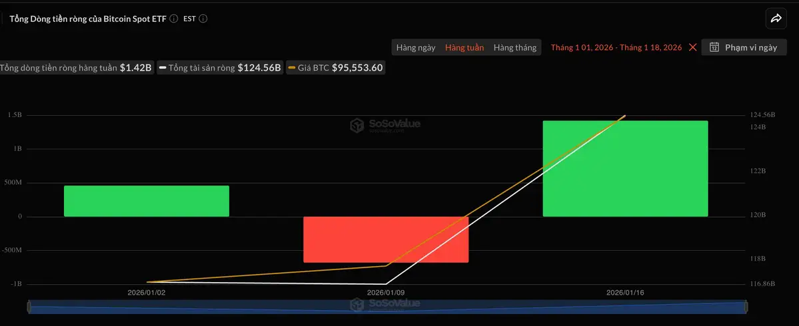This screenshot has height=326, width=799.
Task: Open info icon next to EST
Action: pos(203,19)
